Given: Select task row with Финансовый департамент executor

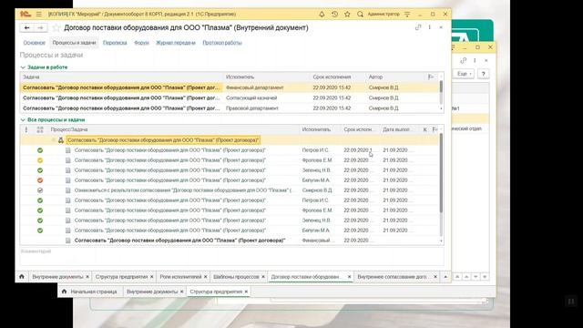Looking at the screenshot, I should (x=230, y=87).
